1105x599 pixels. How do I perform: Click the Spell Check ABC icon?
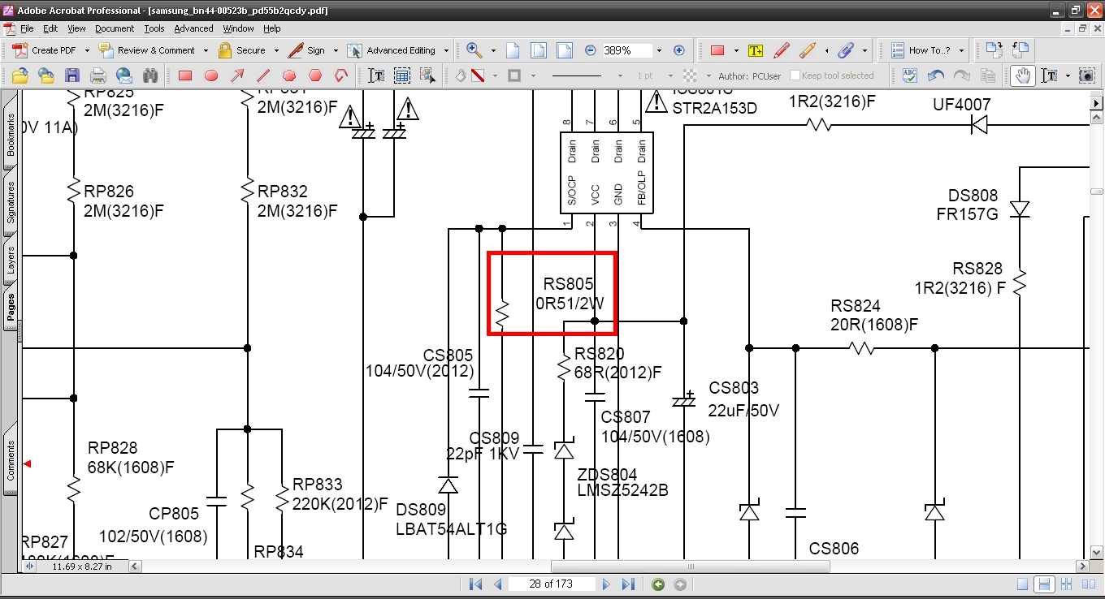(x=910, y=75)
